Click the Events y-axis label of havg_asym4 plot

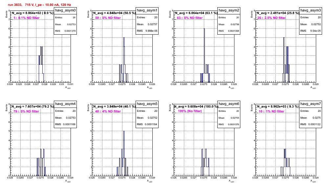pos(6,108)
